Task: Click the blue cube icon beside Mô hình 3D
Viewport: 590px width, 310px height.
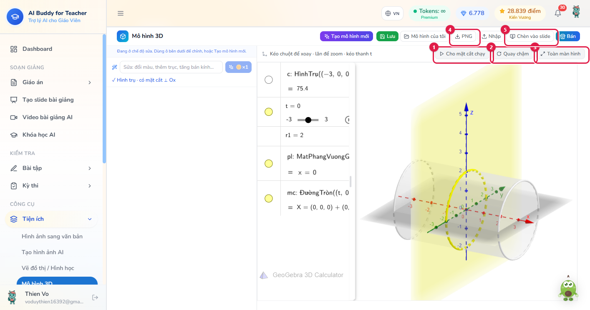Action: 123,36
